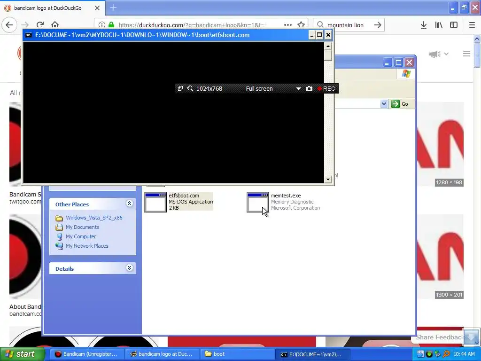
Task: Open a new Firefox tab with plus
Action: point(113,8)
